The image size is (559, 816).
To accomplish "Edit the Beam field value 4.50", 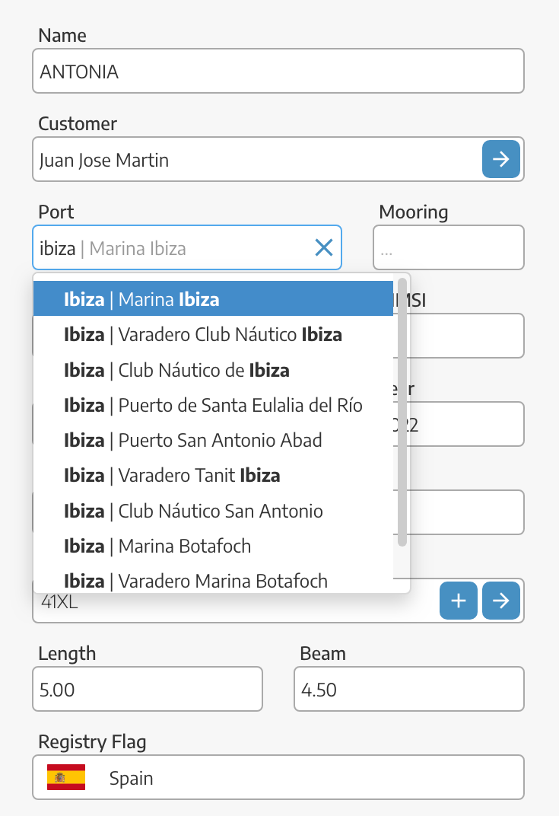I will coord(408,689).
